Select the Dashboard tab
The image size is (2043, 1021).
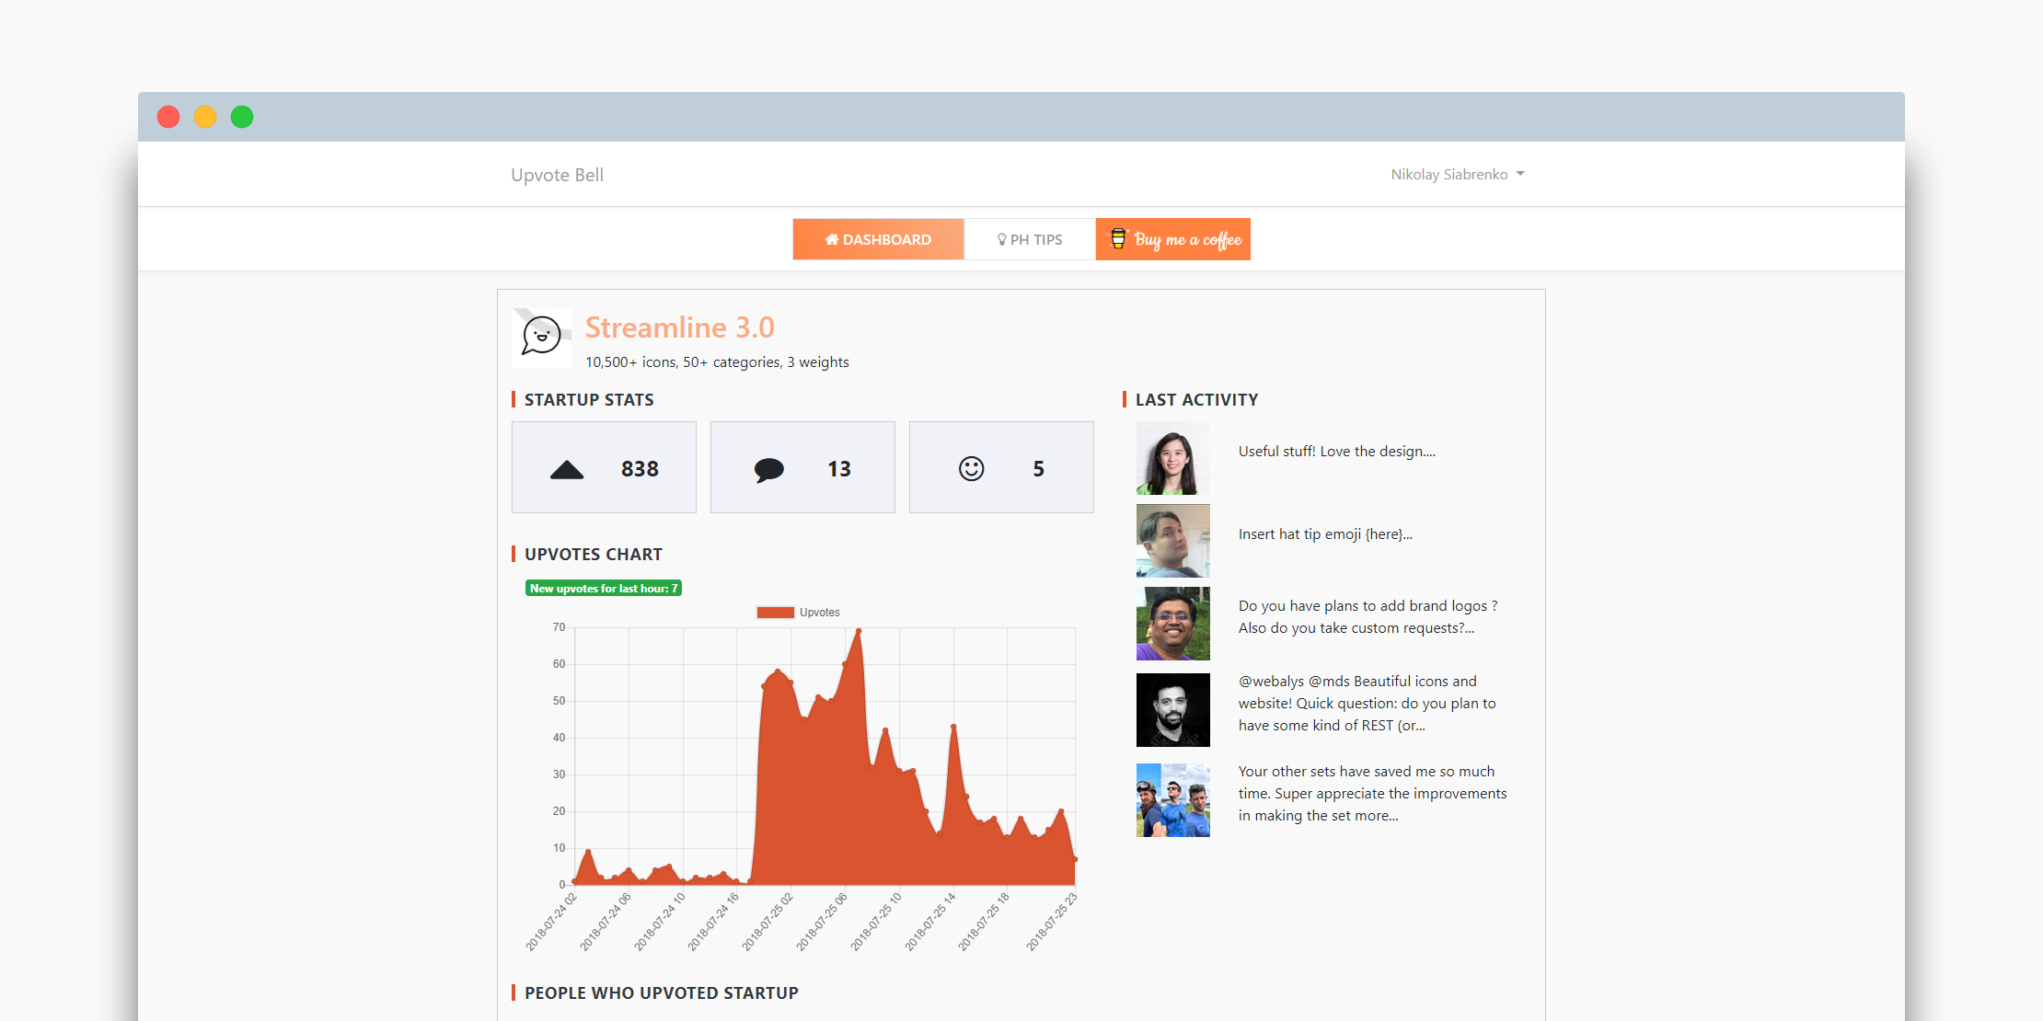(x=878, y=239)
